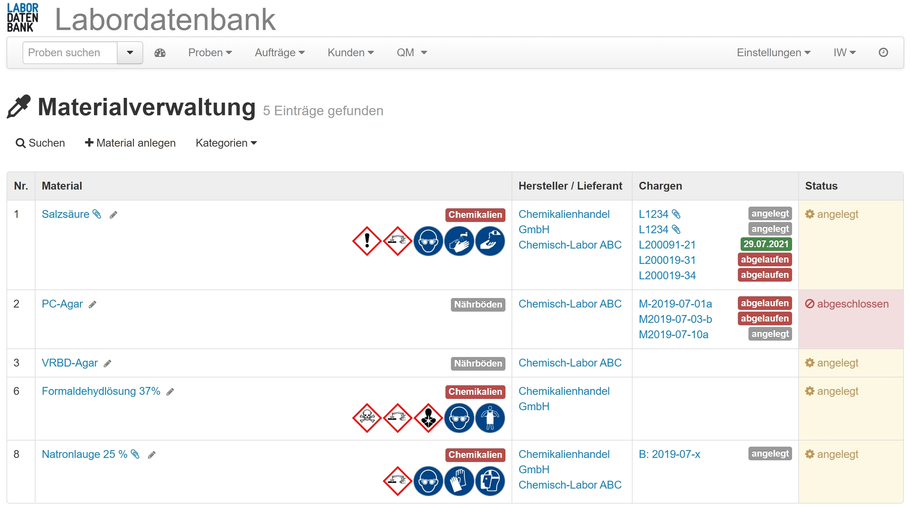Click the protective apron pictogram for Formaldehydlösung
Viewport: 910px width, 507px height.
(490, 418)
